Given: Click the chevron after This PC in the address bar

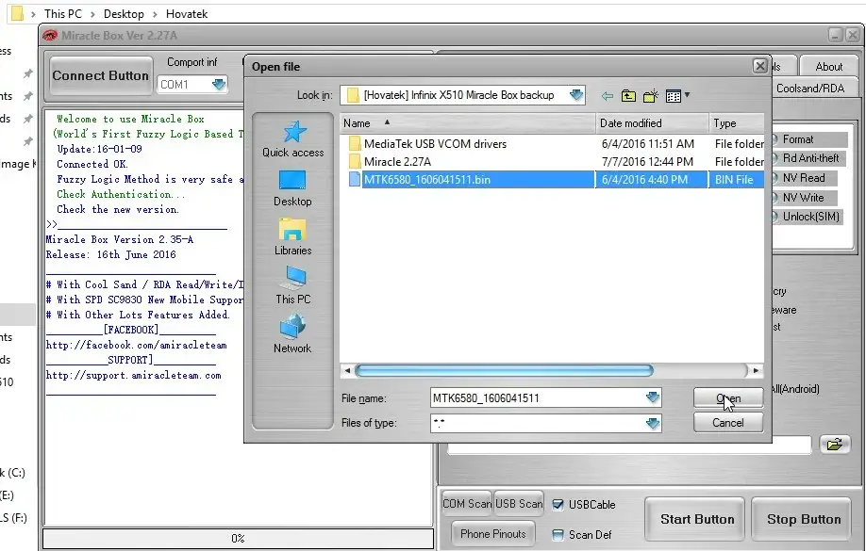Looking at the screenshot, I should point(92,14).
